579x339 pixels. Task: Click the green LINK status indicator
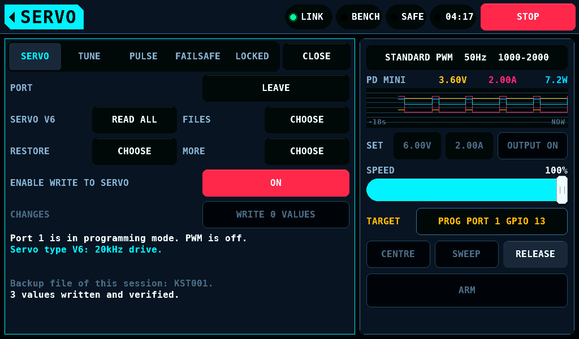(x=308, y=17)
